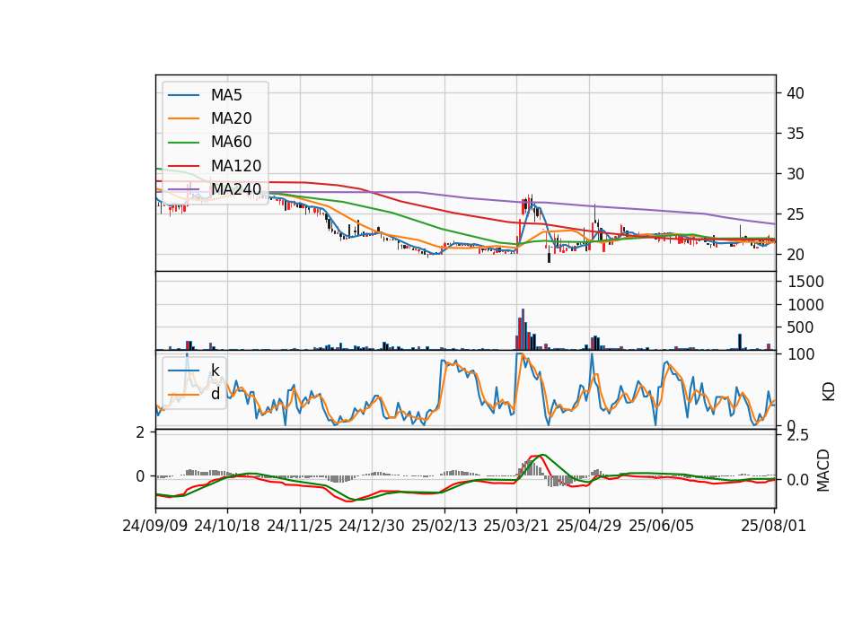Viewport: 862px width, 619px height.
Task: Click the 24/09/09 date axis label
Action: point(155,526)
